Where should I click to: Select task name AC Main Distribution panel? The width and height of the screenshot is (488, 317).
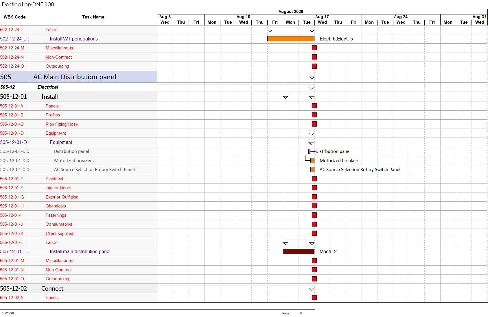tap(75, 77)
